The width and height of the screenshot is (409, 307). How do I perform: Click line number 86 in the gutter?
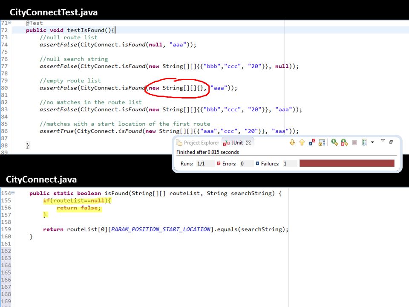4,131
